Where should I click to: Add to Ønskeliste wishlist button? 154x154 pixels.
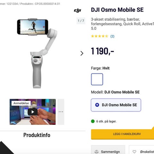(x=141, y=150)
